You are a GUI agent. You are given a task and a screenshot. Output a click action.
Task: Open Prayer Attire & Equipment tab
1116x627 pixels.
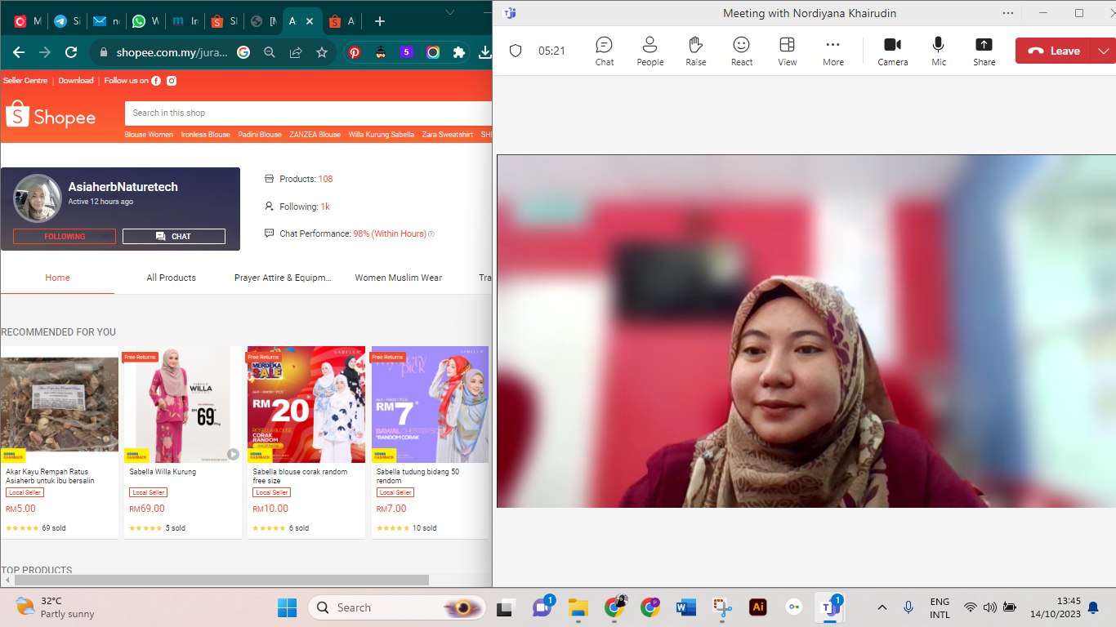(283, 278)
